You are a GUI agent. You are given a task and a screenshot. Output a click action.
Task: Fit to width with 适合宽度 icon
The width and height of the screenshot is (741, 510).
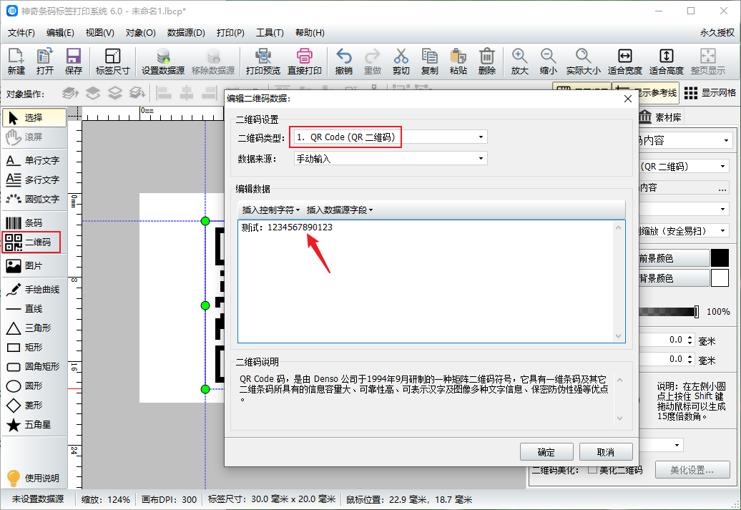click(x=624, y=62)
